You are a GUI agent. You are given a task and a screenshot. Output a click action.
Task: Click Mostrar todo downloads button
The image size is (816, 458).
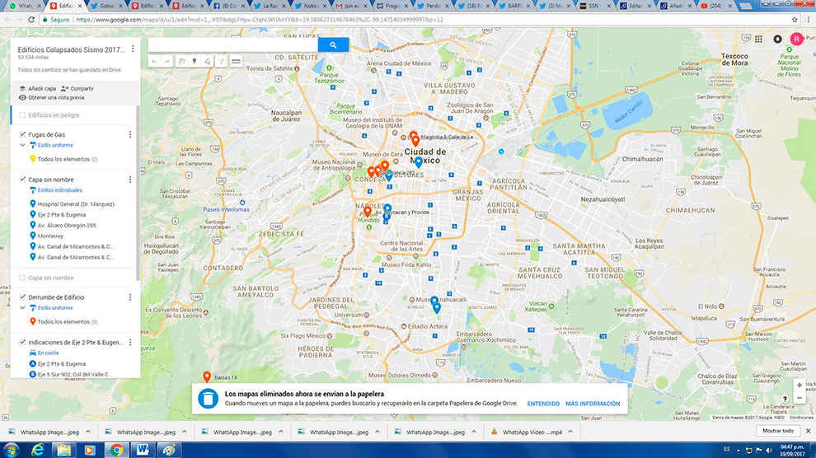(x=778, y=431)
